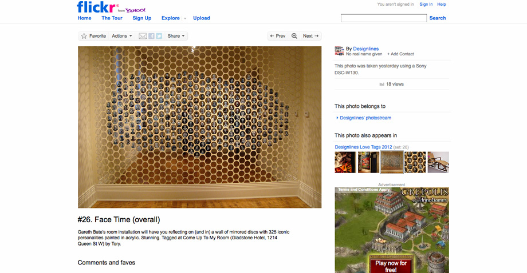Click the Flickr logo
This screenshot has width=527, height=273.
[x=97, y=7]
